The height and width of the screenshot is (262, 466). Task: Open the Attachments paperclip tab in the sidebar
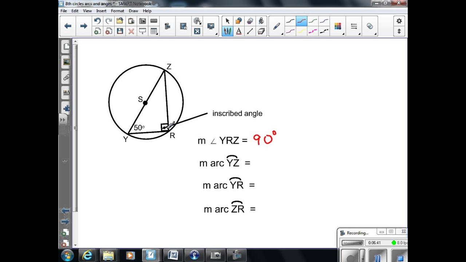66,77
